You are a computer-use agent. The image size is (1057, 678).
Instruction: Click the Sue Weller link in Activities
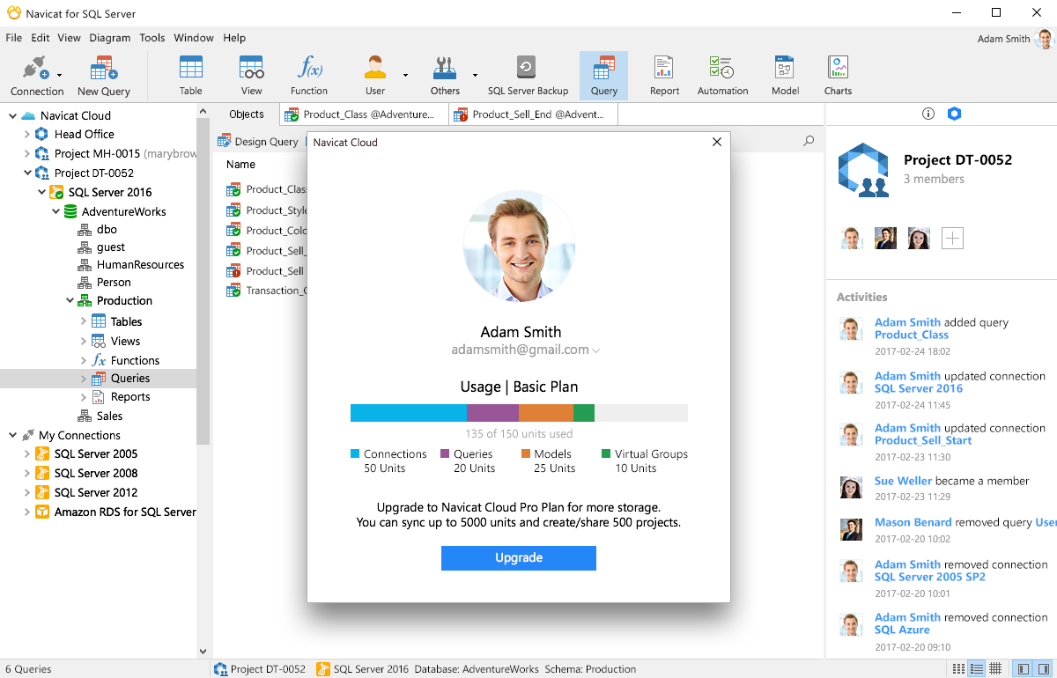(903, 481)
